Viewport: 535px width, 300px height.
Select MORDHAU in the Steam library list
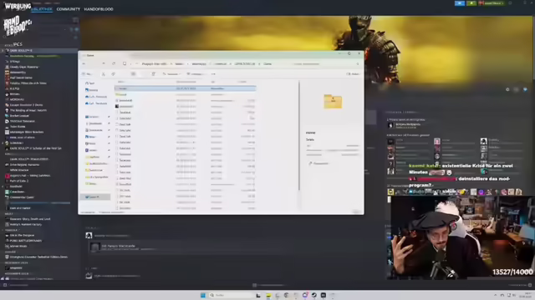point(17,100)
